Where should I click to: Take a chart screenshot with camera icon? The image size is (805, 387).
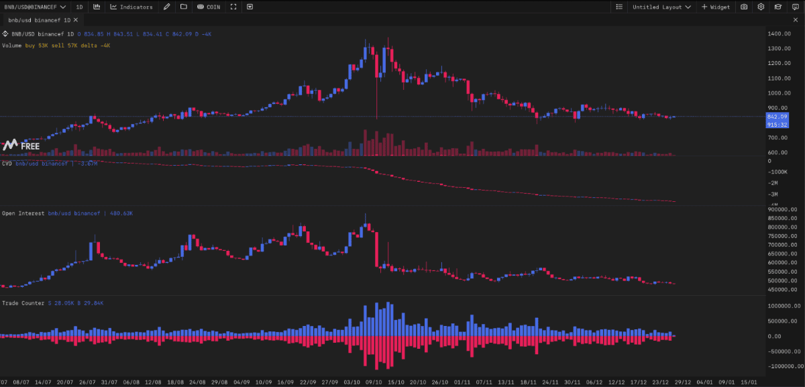[x=744, y=7]
